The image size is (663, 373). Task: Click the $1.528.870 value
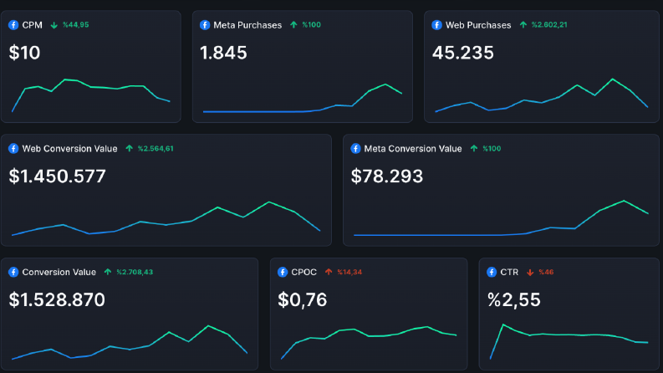[57, 300]
